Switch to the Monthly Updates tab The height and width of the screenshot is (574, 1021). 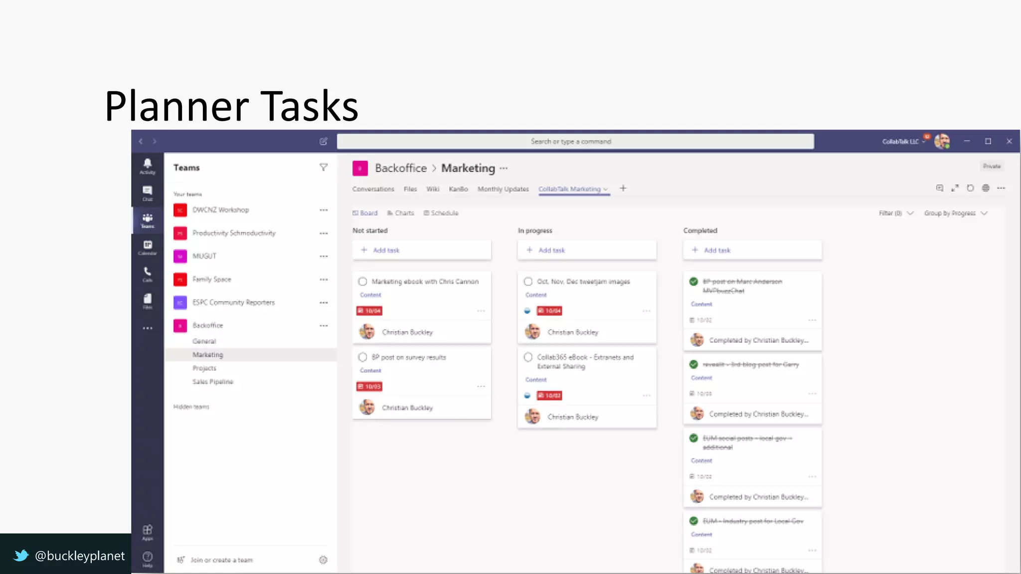pyautogui.click(x=503, y=189)
